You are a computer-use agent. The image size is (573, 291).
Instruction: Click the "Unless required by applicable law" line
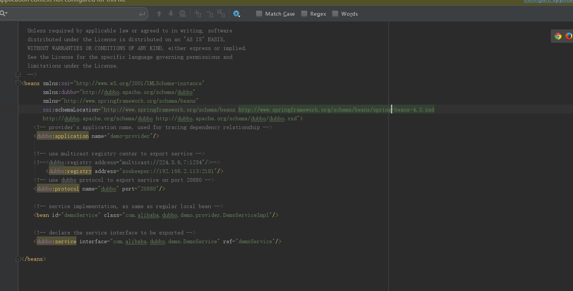coord(130,31)
